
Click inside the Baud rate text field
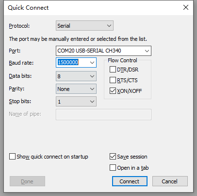point(72,63)
